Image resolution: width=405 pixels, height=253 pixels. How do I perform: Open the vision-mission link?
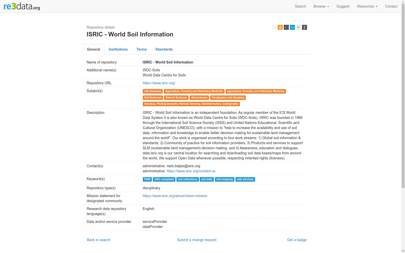[x=175, y=196]
